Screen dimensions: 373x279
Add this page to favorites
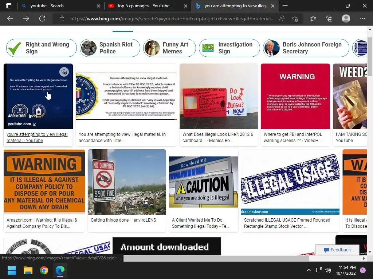coord(295,19)
